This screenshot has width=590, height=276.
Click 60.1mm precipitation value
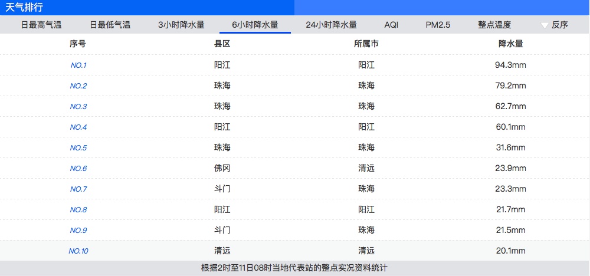click(510, 127)
